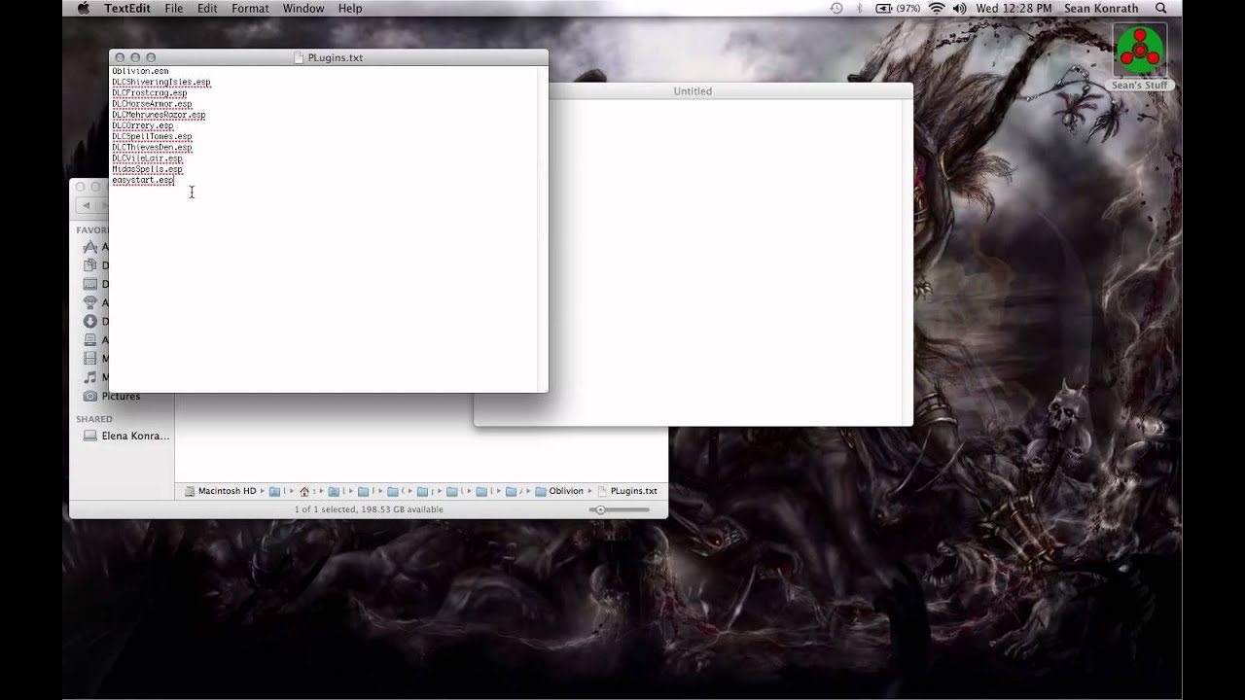Viewport: 1245px width, 700px height.
Task: Click the Downloads arrow sidebar icon
Action: pos(90,322)
